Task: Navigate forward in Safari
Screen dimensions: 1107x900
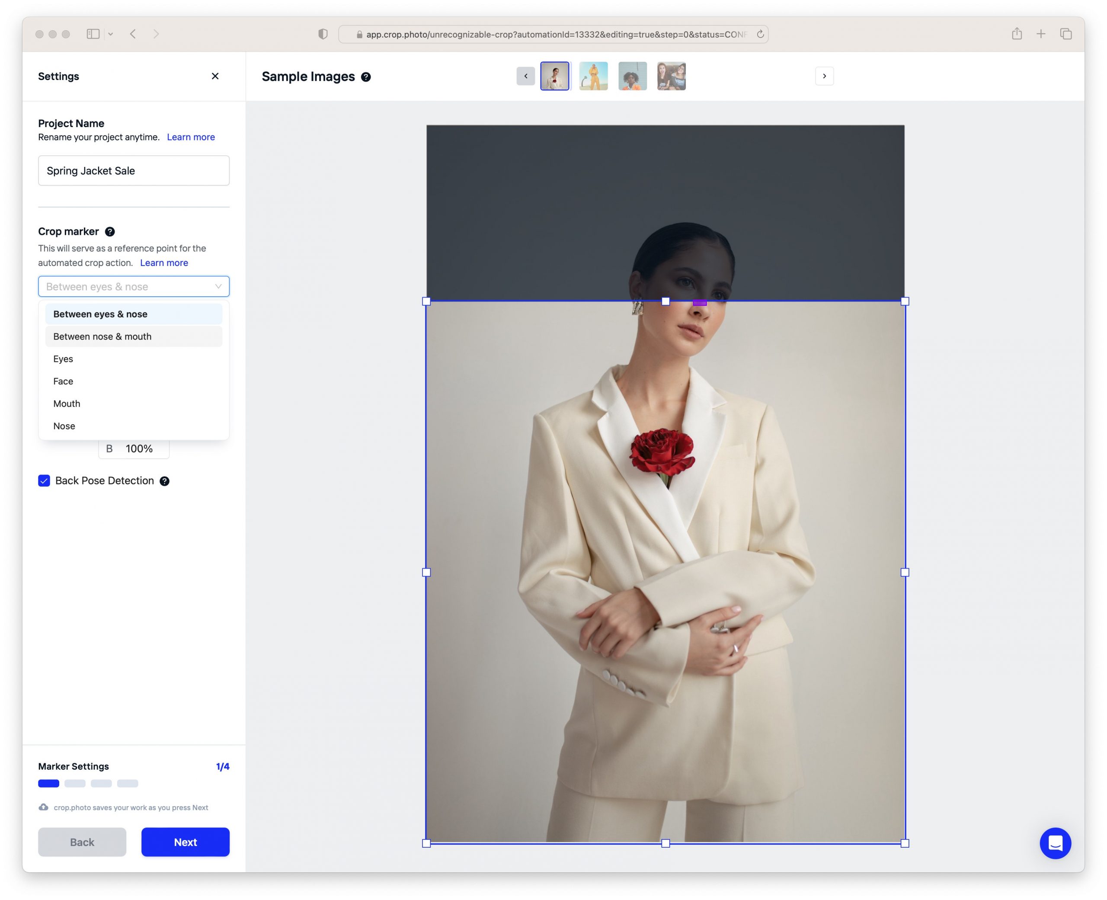Action: tap(156, 34)
